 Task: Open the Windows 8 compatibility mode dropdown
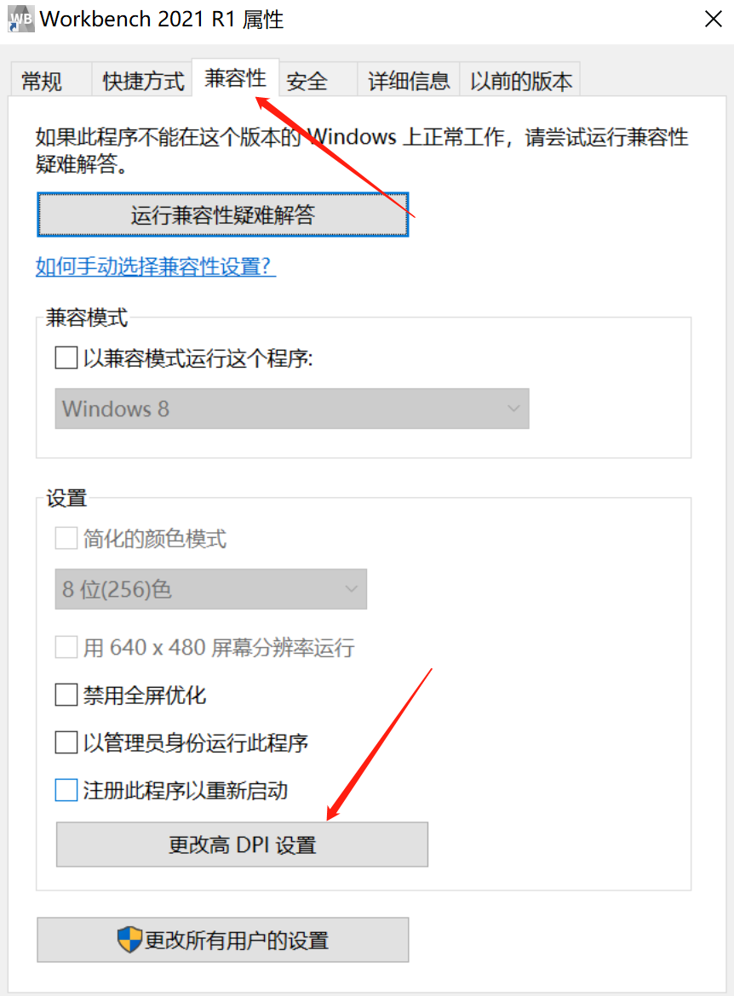(513, 409)
